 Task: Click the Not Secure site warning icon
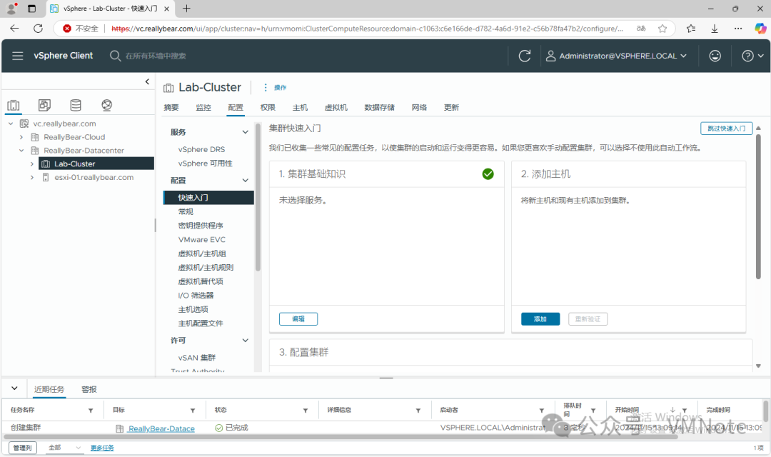point(67,29)
